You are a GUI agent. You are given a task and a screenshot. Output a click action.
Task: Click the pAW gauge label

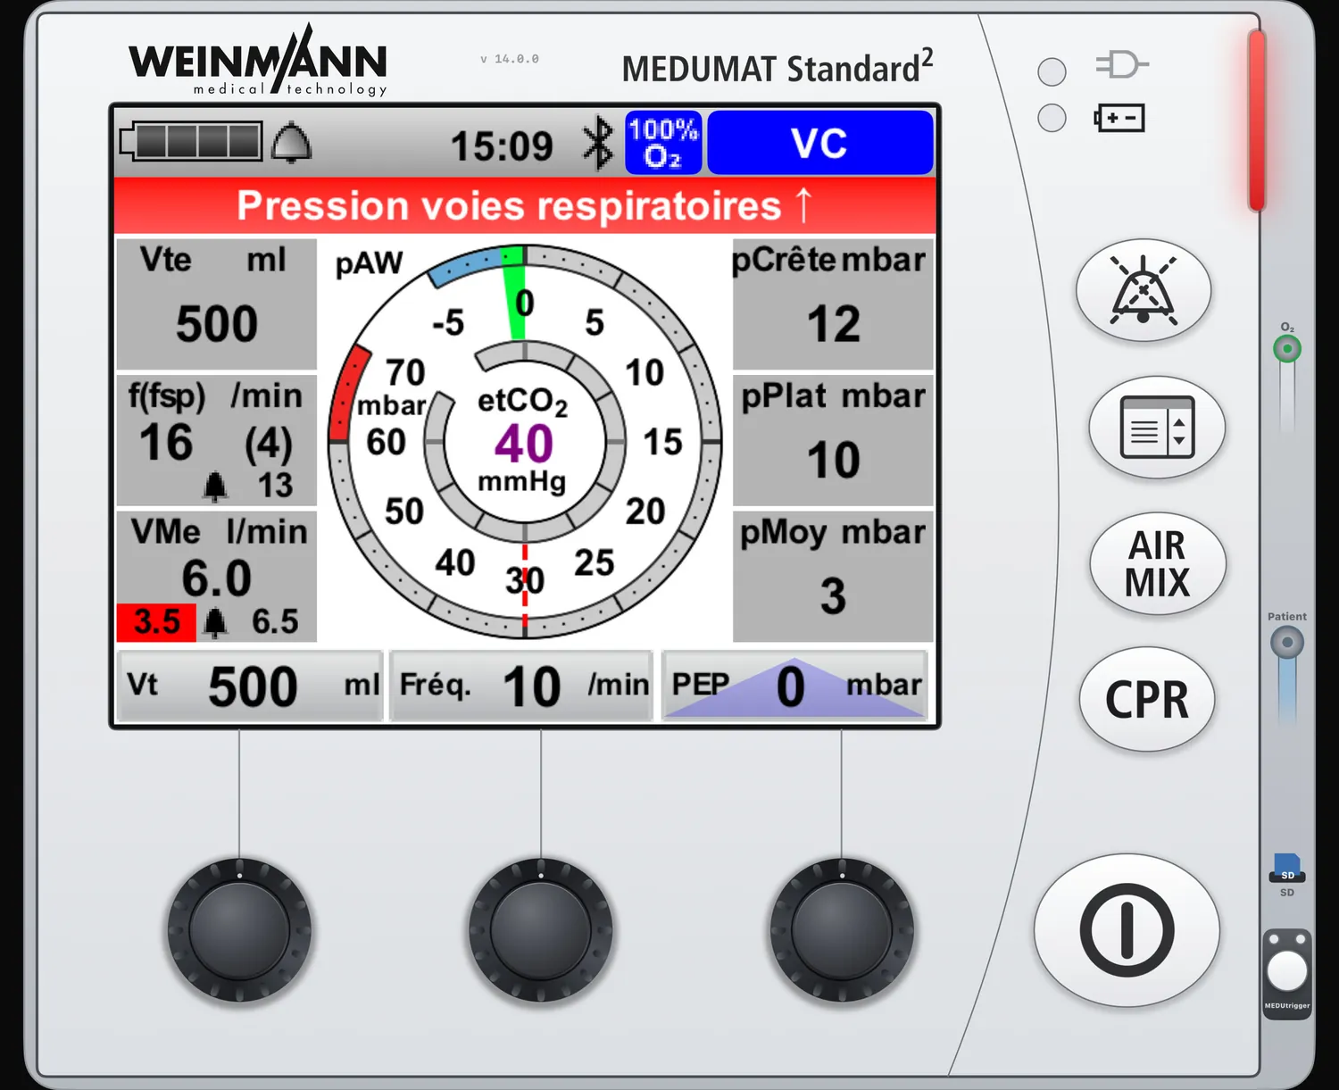tap(369, 263)
